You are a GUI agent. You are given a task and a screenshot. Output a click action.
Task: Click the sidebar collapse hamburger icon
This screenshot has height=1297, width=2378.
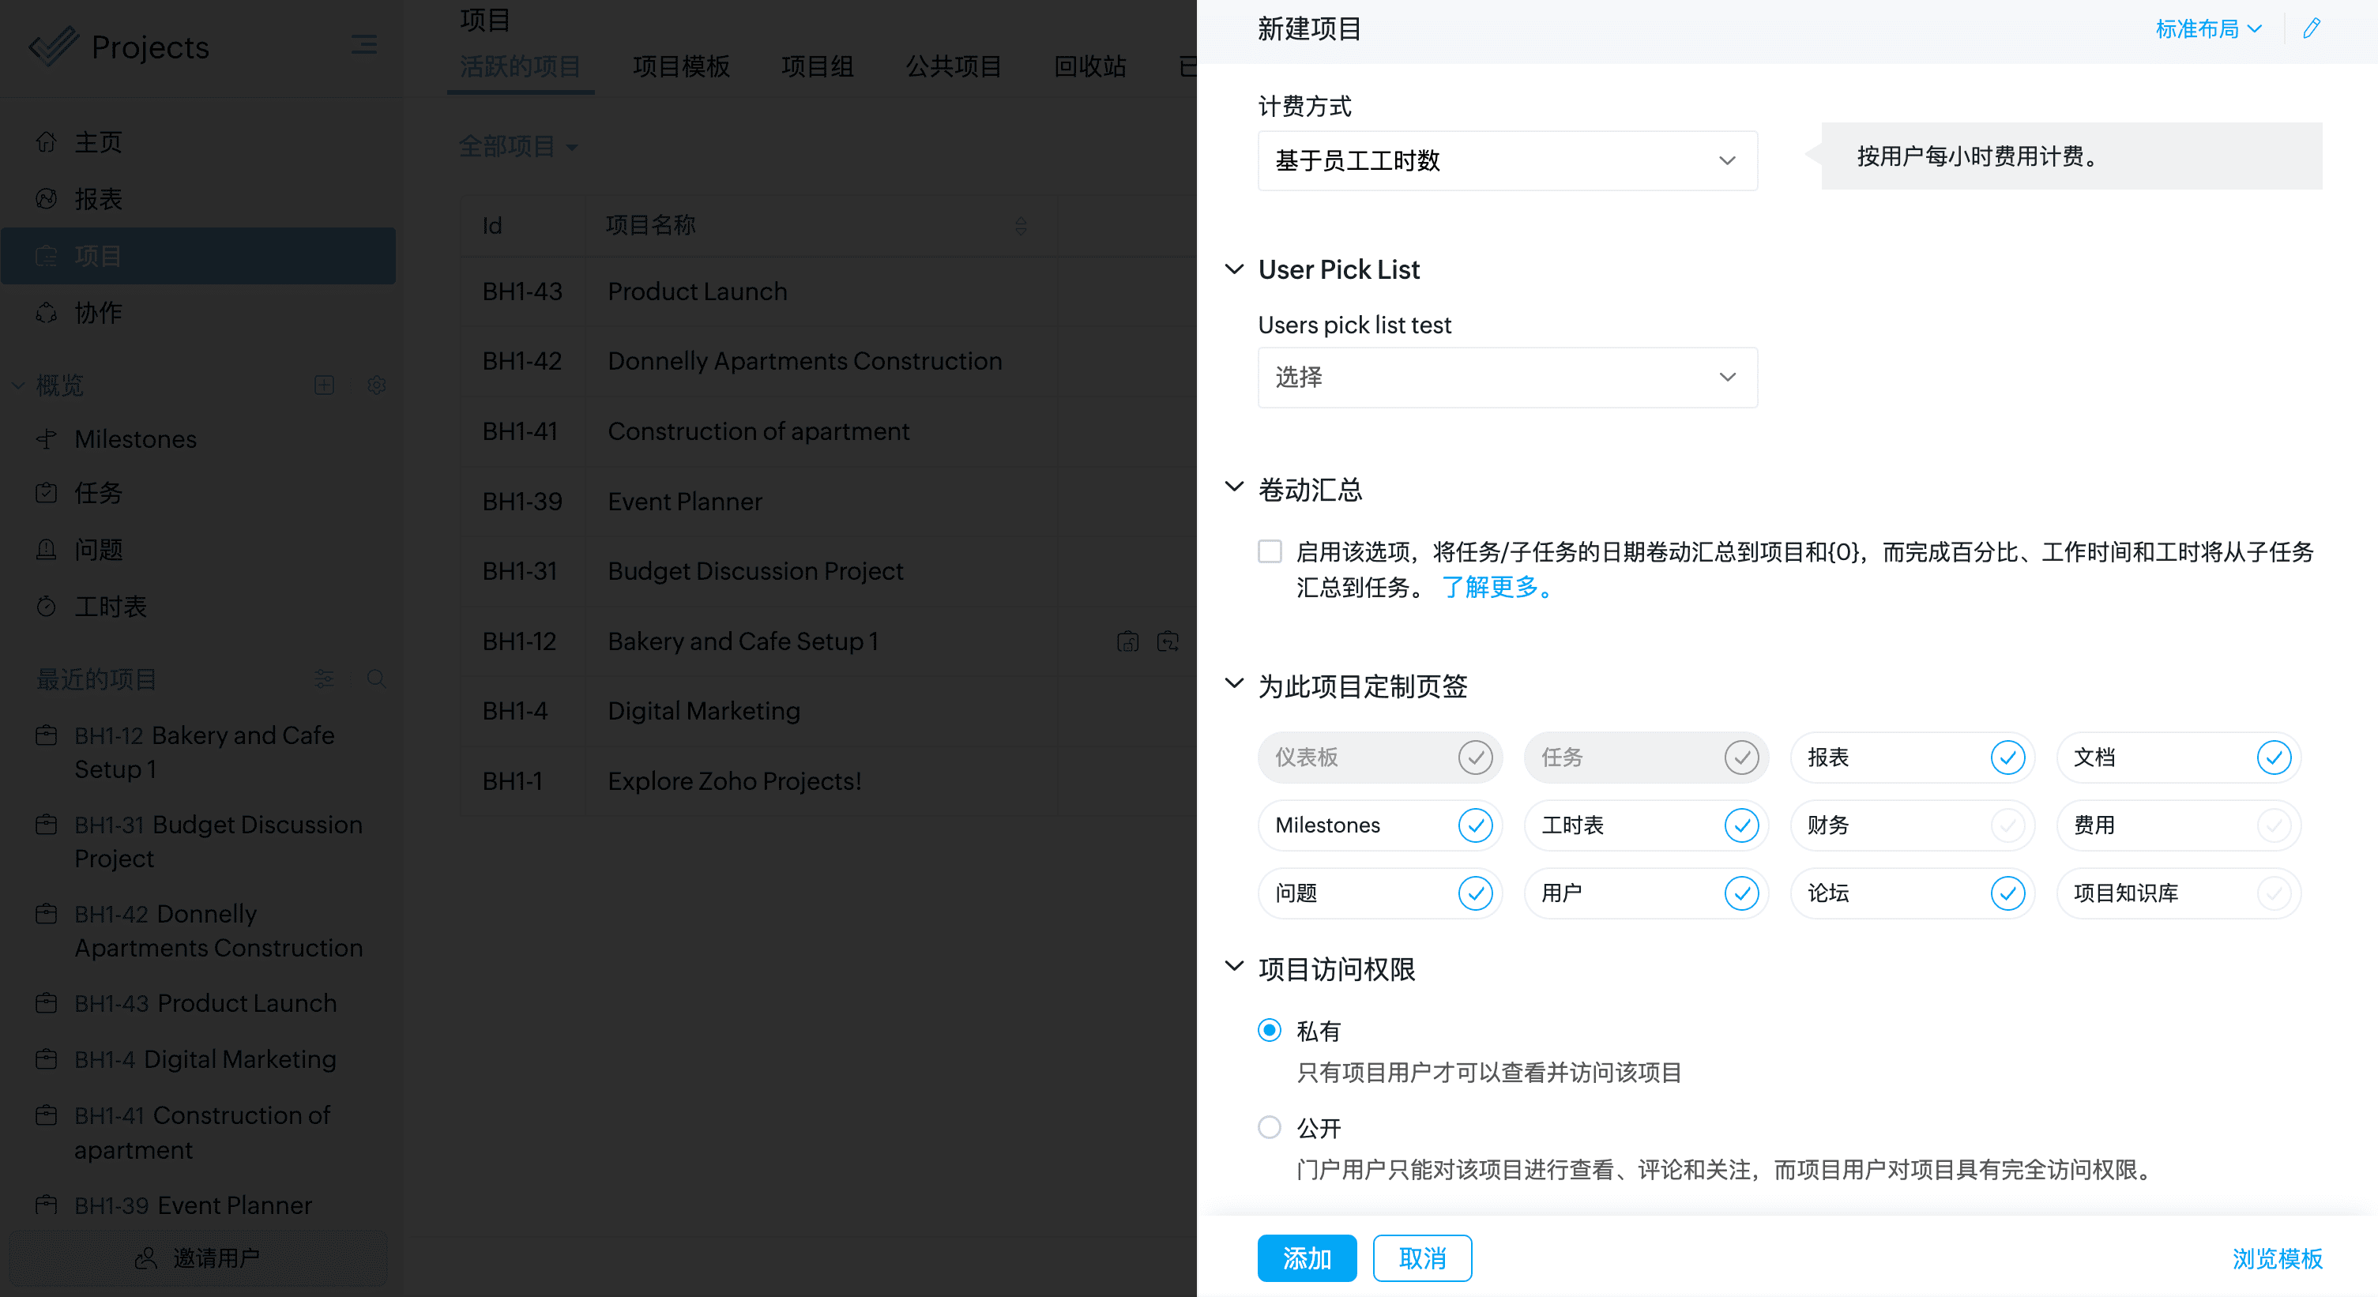[x=363, y=44]
